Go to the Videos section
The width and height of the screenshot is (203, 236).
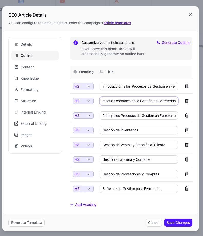pyautogui.click(x=35, y=146)
